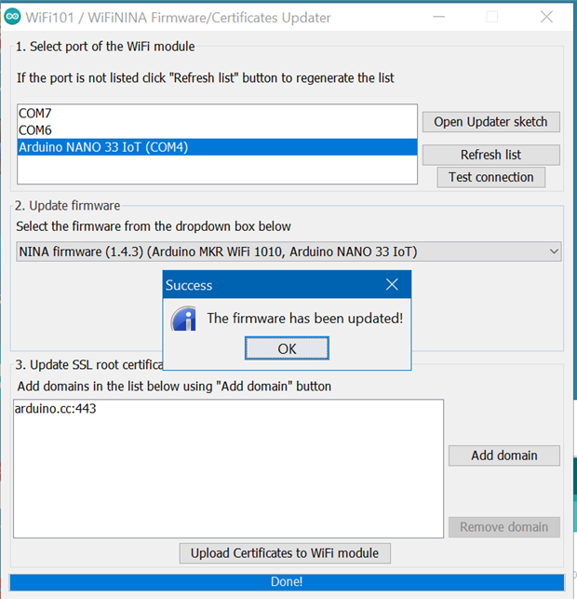Select COM7 in the port list
Viewport: 577px width, 599px height.
[217, 113]
